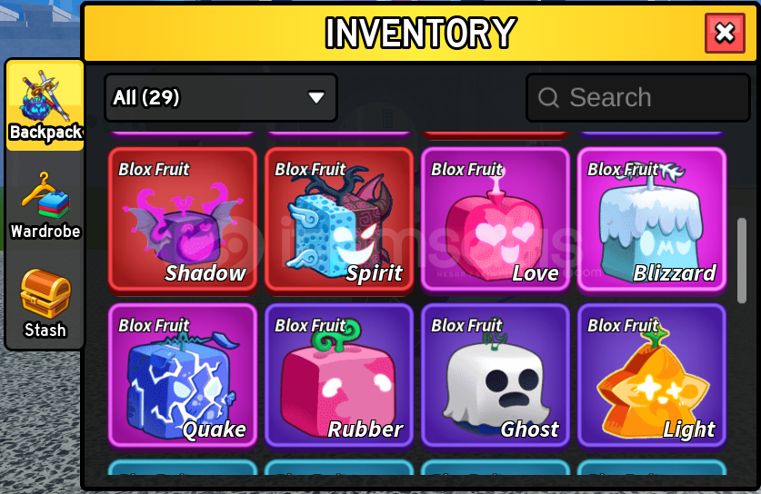Viewport: 761px width, 494px height.
Task: Select the partially visible teal item bottom-left
Action: [x=183, y=468]
